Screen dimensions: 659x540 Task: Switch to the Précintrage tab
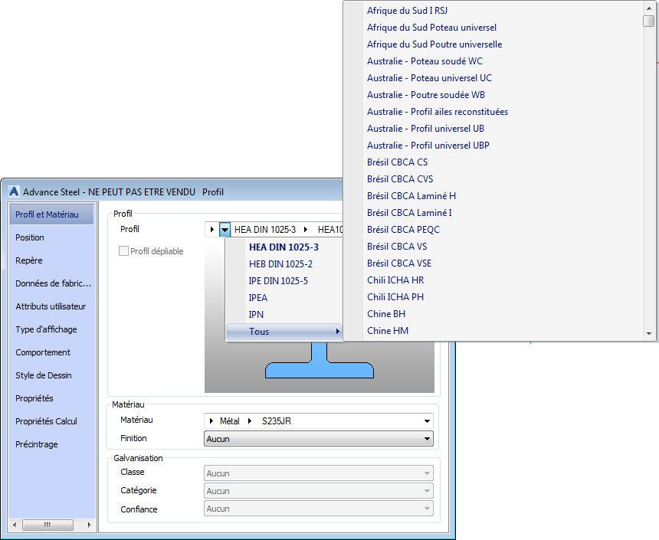37,444
